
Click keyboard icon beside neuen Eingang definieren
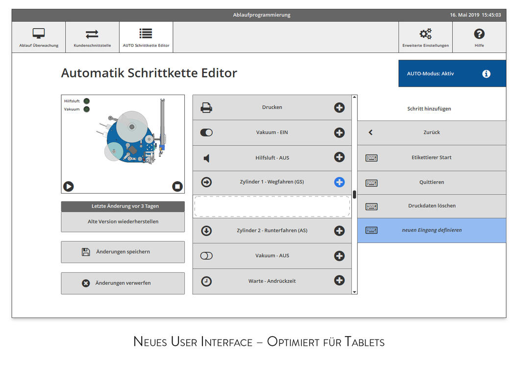[x=371, y=230]
